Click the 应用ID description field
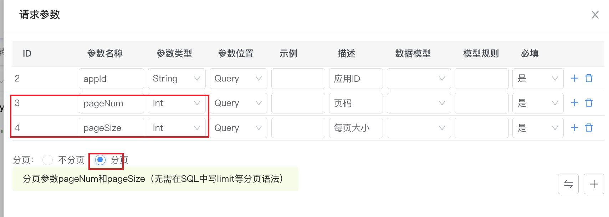Screen dimensions: 609x217 (355, 79)
